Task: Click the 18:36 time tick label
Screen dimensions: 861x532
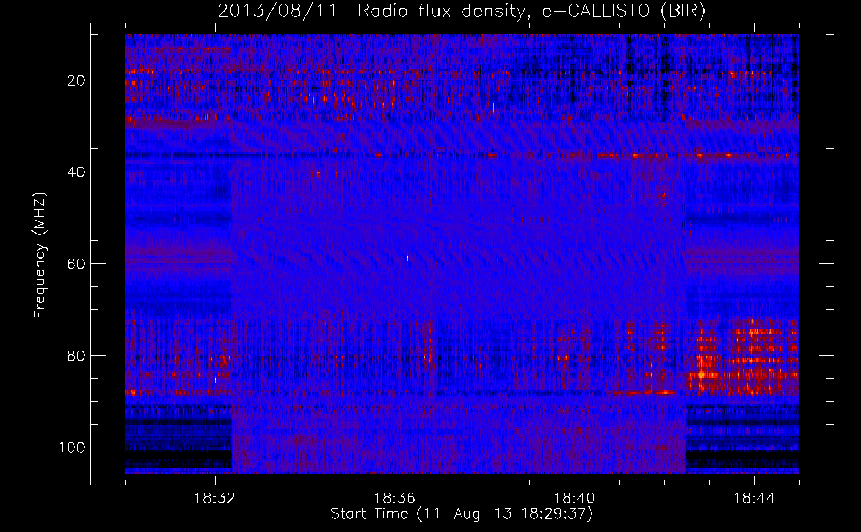Action: 395,498
